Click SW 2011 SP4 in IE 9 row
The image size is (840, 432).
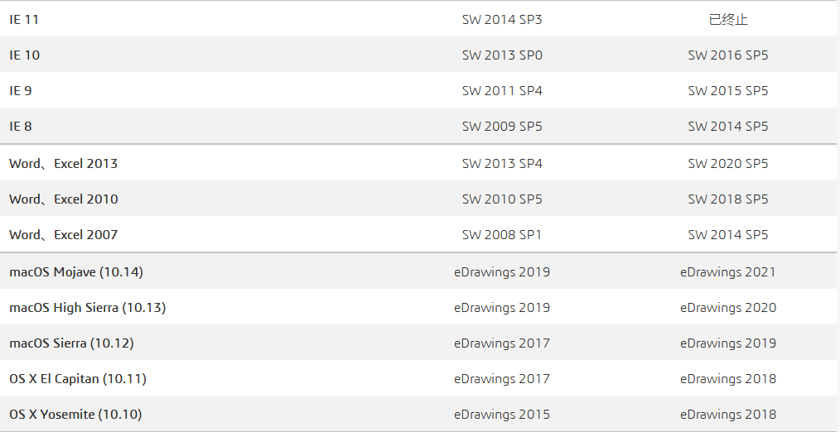pos(502,91)
